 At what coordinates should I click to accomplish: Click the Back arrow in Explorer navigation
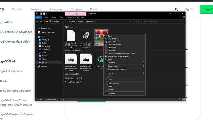pyautogui.click(x=37, y=21)
